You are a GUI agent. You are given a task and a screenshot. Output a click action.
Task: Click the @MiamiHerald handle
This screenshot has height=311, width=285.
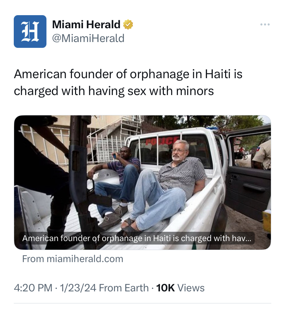[x=88, y=38]
